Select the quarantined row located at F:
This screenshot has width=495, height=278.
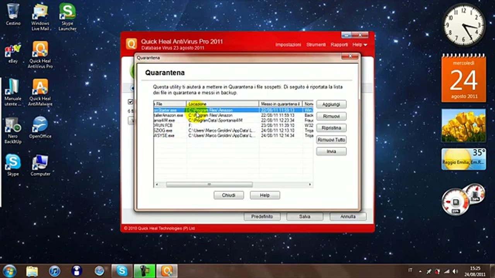click(233, 125)
